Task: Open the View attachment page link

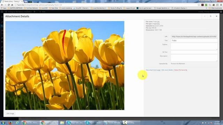Action: [153, 70]
